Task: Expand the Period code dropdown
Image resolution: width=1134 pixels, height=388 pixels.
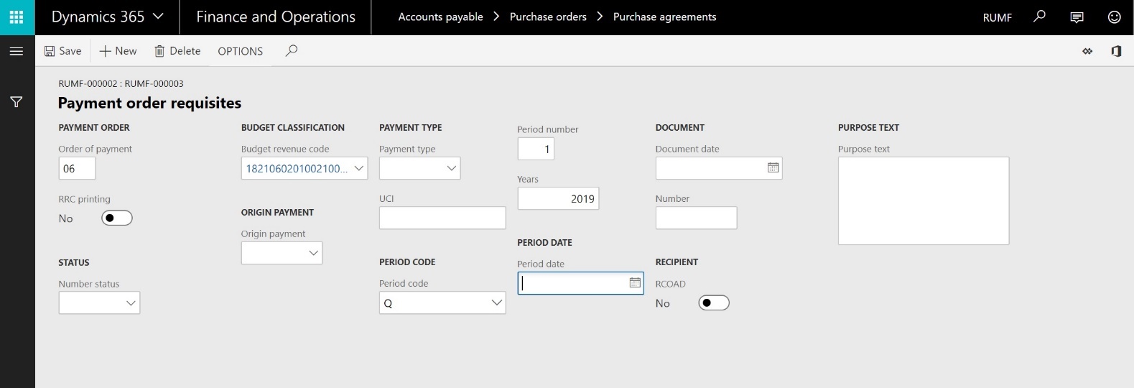Action: tap(496, 302)
